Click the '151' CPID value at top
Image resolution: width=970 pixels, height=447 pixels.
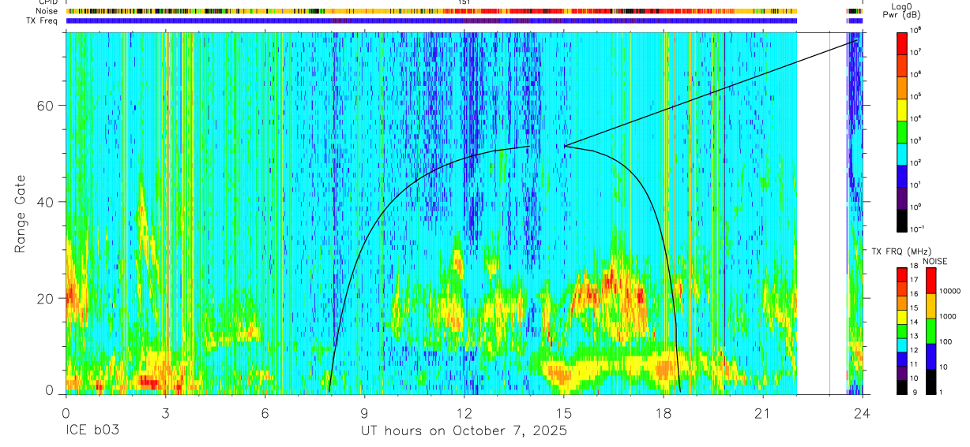(x=464, y=2)
